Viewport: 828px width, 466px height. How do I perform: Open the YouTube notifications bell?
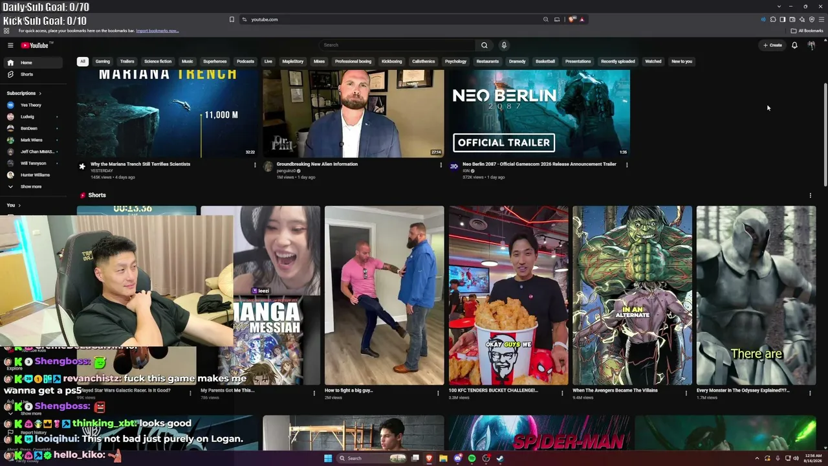point(794,45)
